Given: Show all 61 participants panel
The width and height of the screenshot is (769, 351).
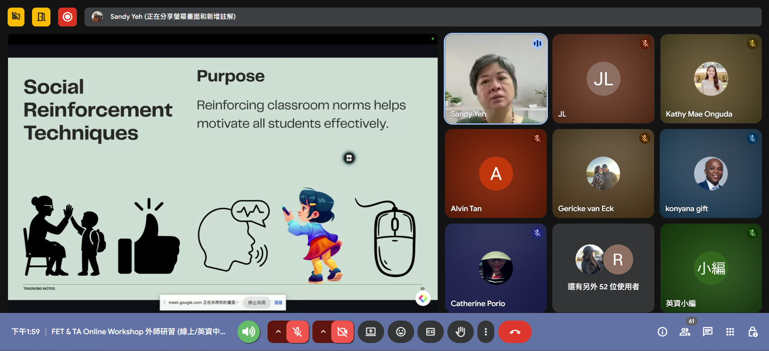Looking at the screenshot, I should tap(684, 332).
